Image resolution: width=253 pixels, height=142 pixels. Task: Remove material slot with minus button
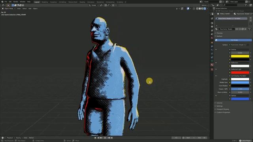pyautogui.click(x=251, y=21)
